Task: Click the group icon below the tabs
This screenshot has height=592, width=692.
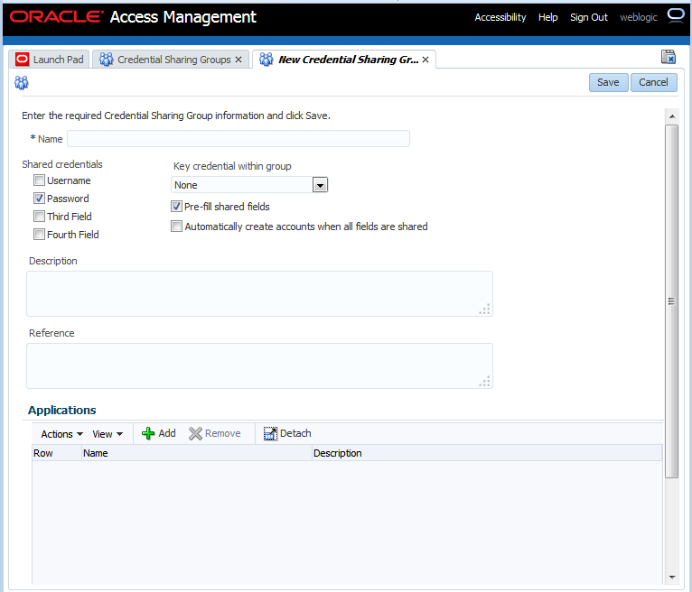Action: [21, 82]
